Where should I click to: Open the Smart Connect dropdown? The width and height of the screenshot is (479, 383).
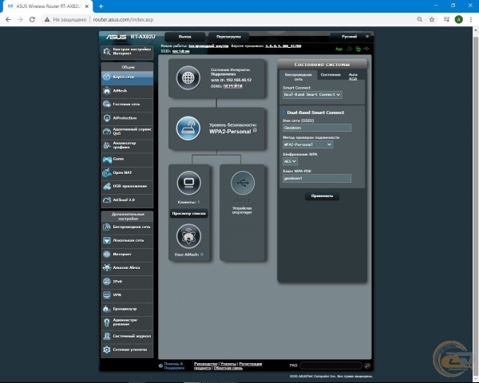(312, 95)
